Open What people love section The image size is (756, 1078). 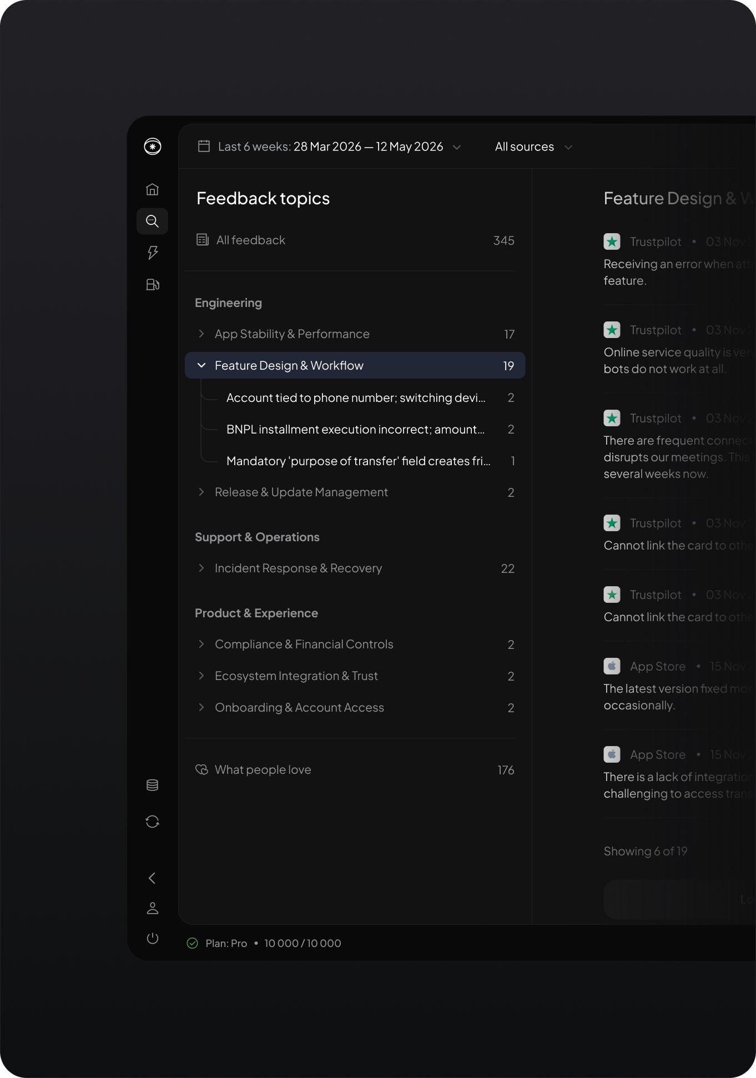coord(355,770)
